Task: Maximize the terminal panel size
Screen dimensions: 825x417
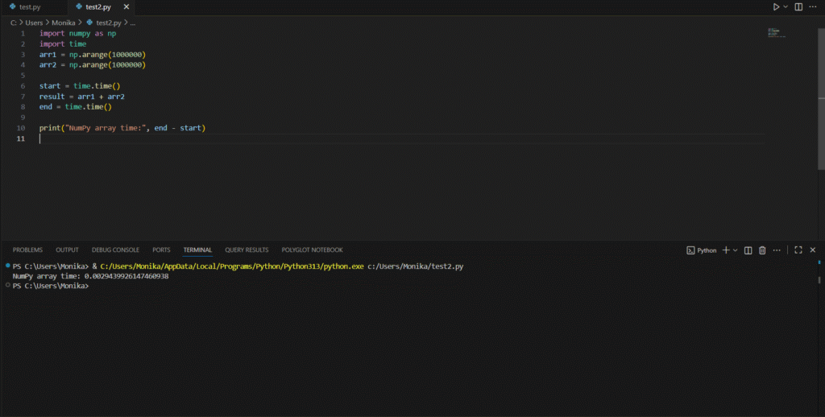Action: [798, 250]
